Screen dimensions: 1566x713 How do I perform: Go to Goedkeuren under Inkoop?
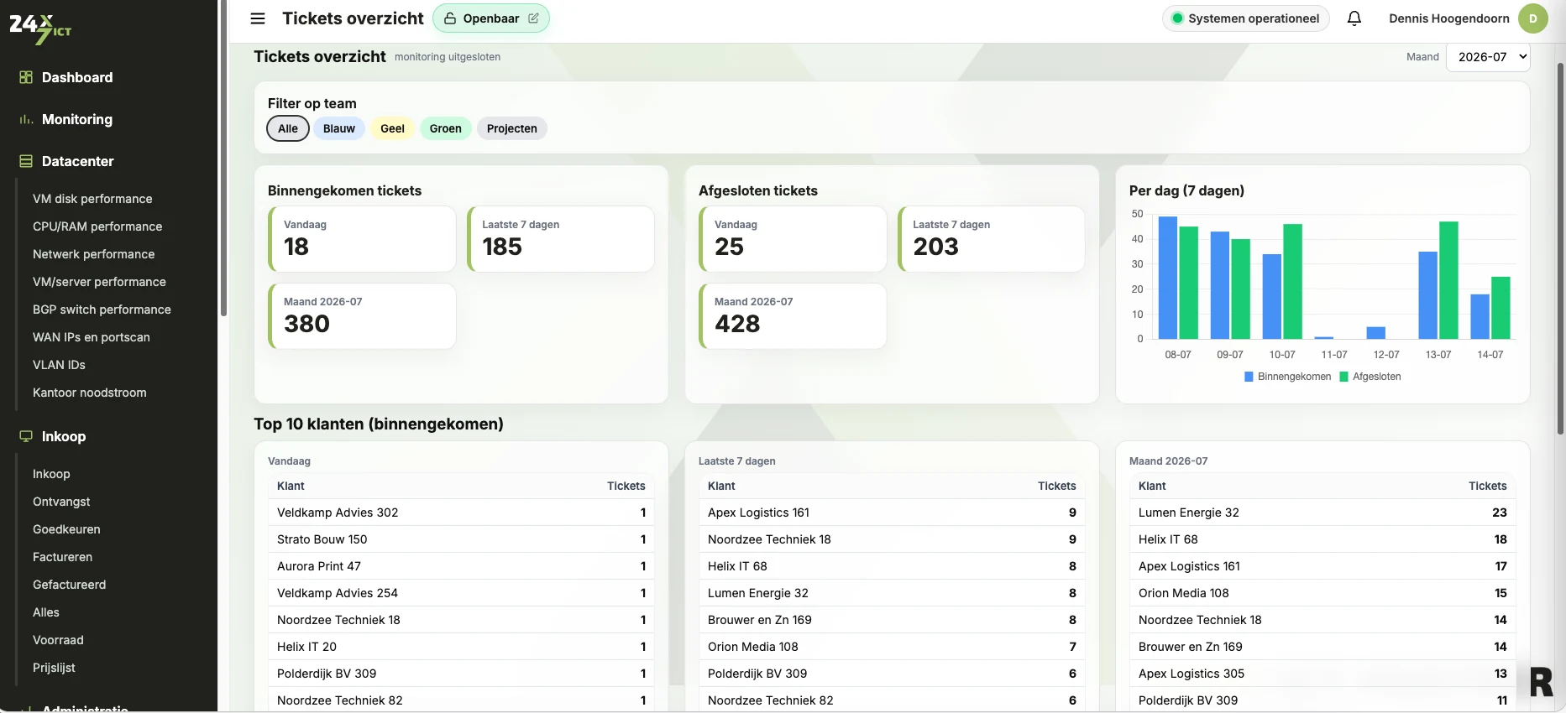tap(66, 529)
